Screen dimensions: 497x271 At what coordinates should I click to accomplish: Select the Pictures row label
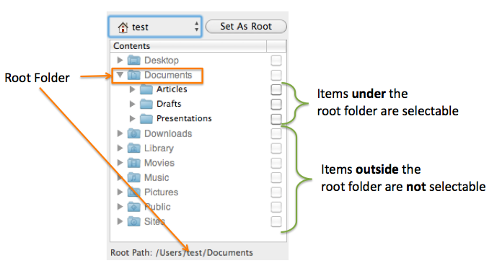pos(161,192)
